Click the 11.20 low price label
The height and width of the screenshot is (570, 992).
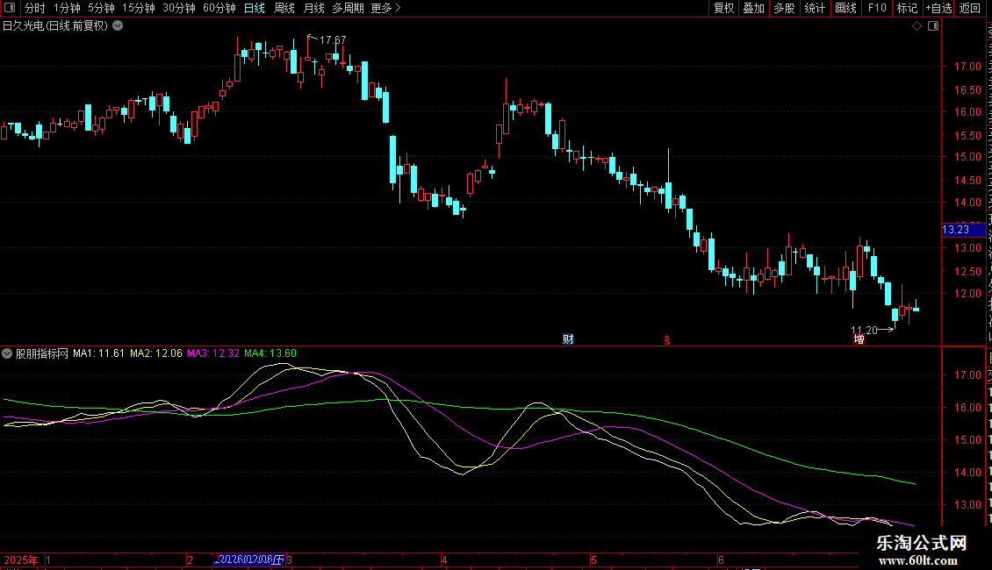tap(864, 330)
